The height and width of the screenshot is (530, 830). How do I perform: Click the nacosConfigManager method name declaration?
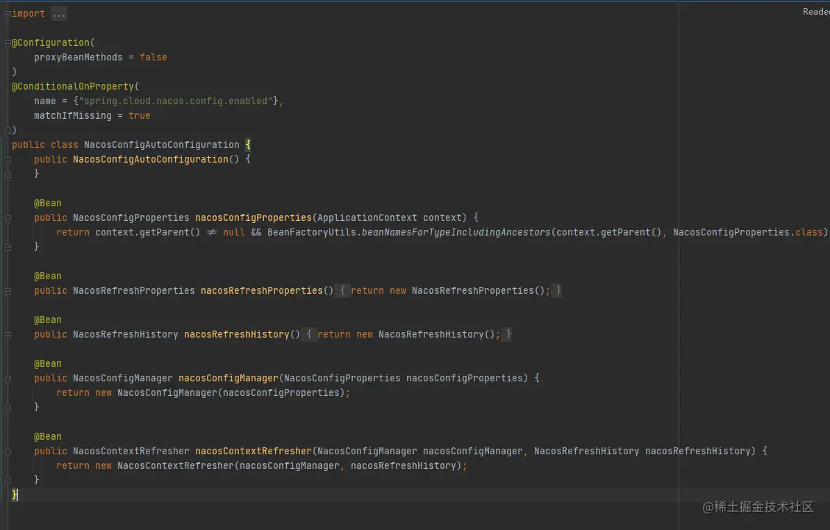click(x=228, y=378)
